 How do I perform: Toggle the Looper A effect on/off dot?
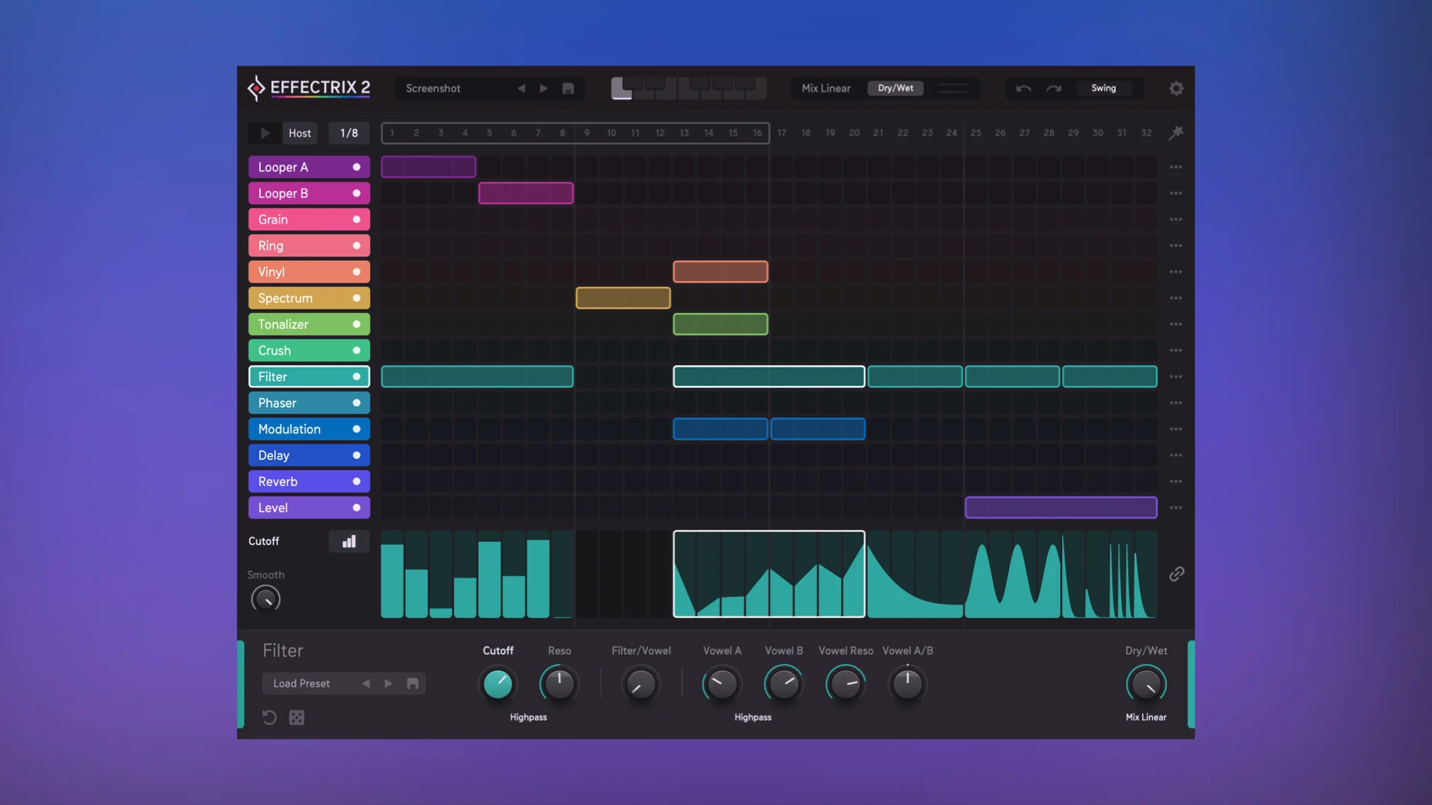[x=357, y=166]
